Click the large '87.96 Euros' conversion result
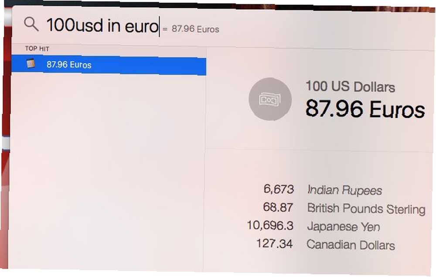The height and width of the screenshot is (277, 436). pyautogui.click(x=365, y=109)
